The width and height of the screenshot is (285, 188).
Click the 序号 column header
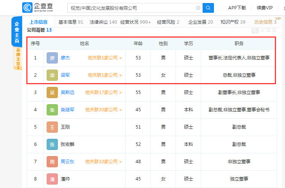(35, 44)
